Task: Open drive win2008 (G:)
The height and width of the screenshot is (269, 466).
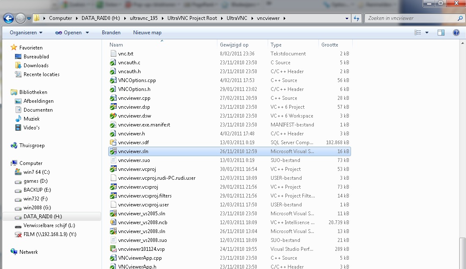Action: click(37, 208)
